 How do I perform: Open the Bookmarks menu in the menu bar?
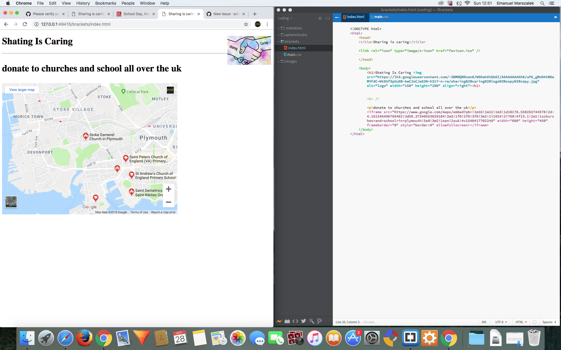[x=105, y=3]
